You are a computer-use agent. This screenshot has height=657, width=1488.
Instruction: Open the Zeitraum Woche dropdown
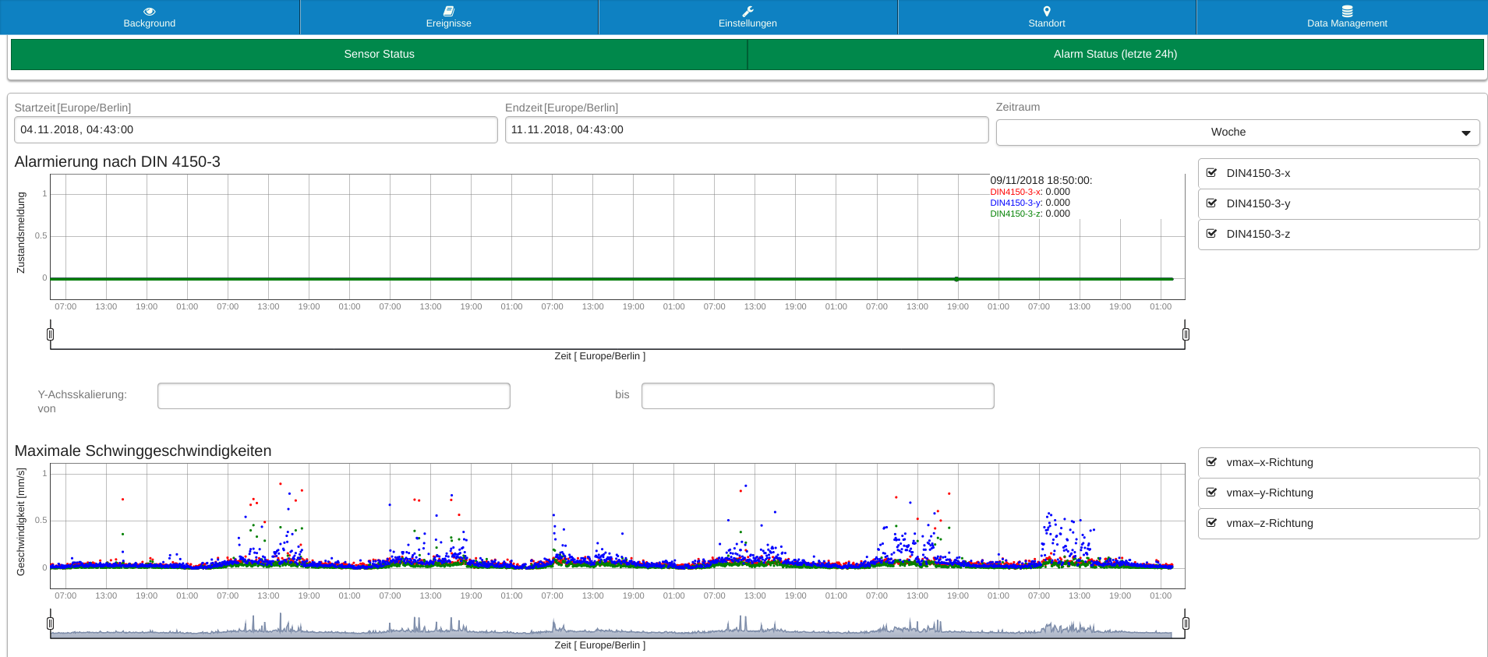[1238, 132]
